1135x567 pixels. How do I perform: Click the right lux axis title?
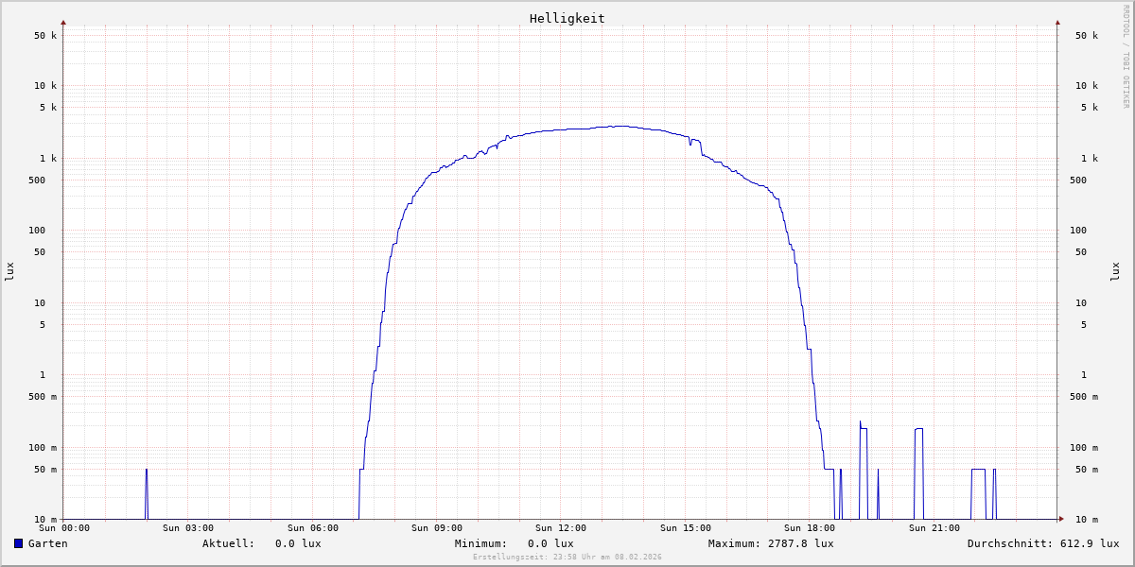(x=1115, y=272)
